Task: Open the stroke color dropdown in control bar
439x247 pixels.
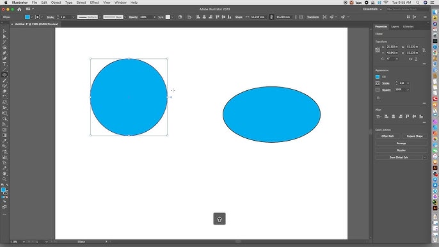Action: [x=42, y=17]
